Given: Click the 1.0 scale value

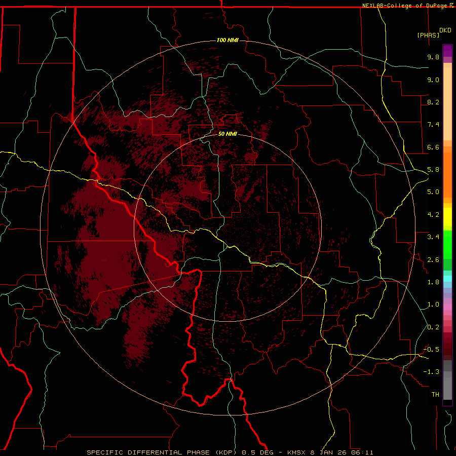Looking at the screenshot, I should point(433,305).
